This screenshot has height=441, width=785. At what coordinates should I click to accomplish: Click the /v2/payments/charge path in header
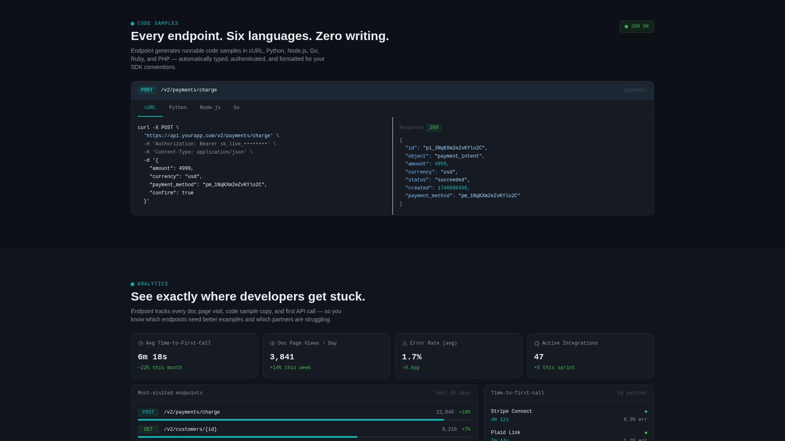(x=189, y=90)
